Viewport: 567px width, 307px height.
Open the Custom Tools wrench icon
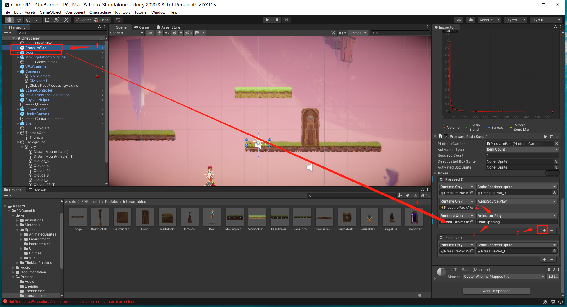(x=66, y=19)
